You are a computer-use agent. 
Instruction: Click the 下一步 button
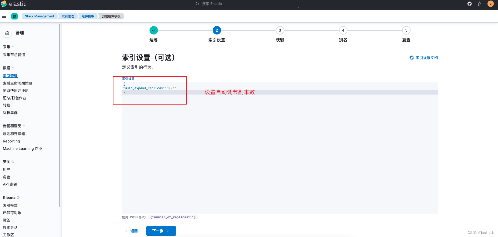(x=161, y=231)
